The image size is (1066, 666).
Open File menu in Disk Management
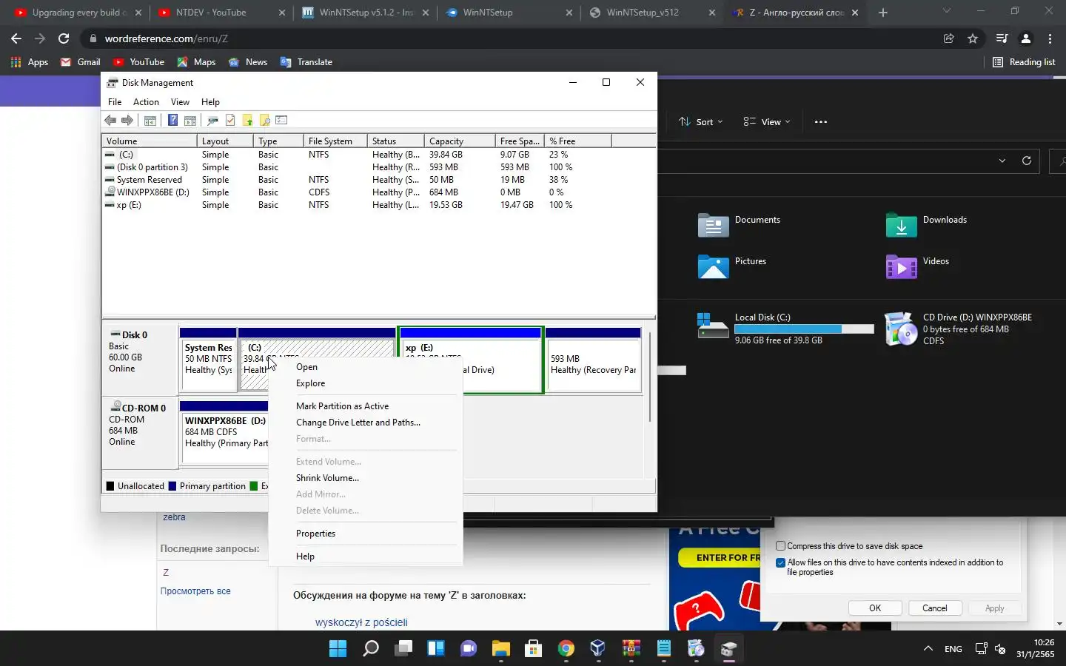pyautogui.click(x=115, y=102)
